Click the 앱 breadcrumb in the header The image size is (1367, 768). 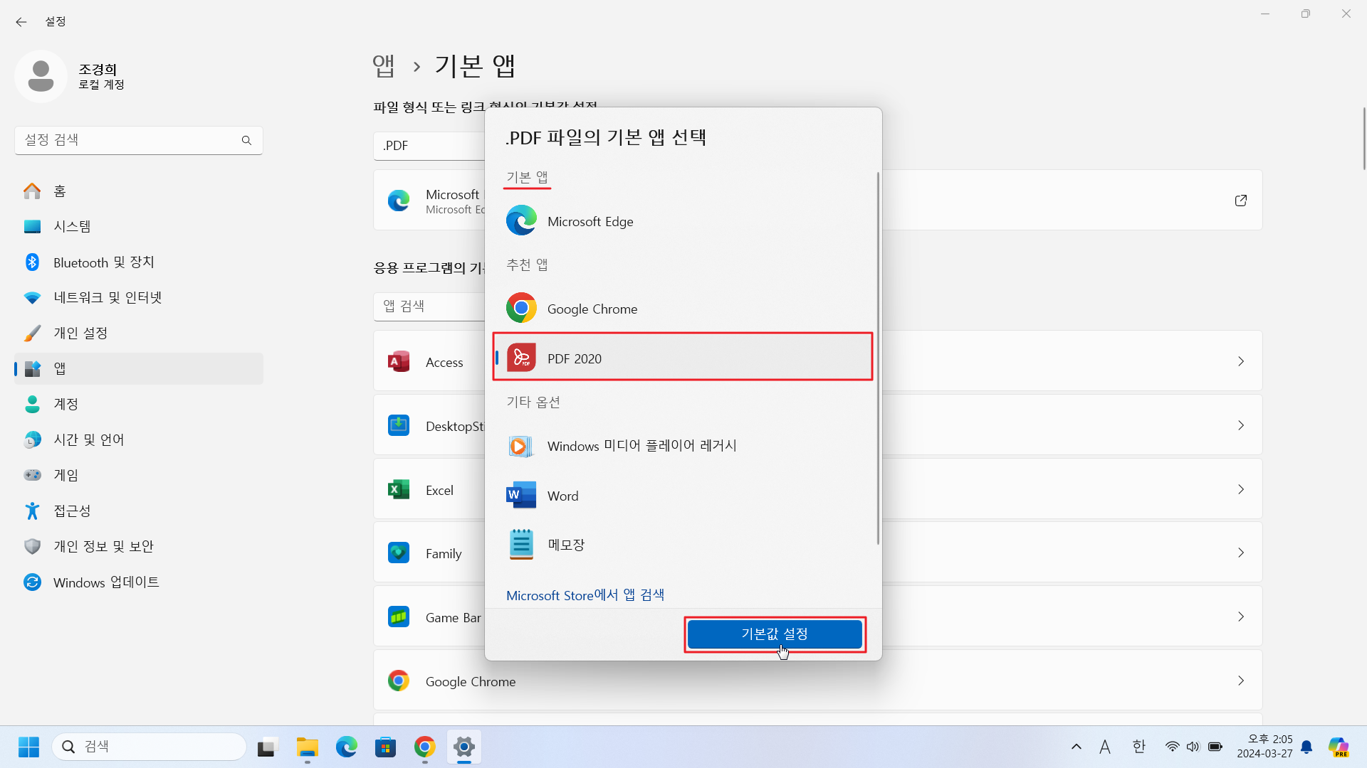[384, 65]
